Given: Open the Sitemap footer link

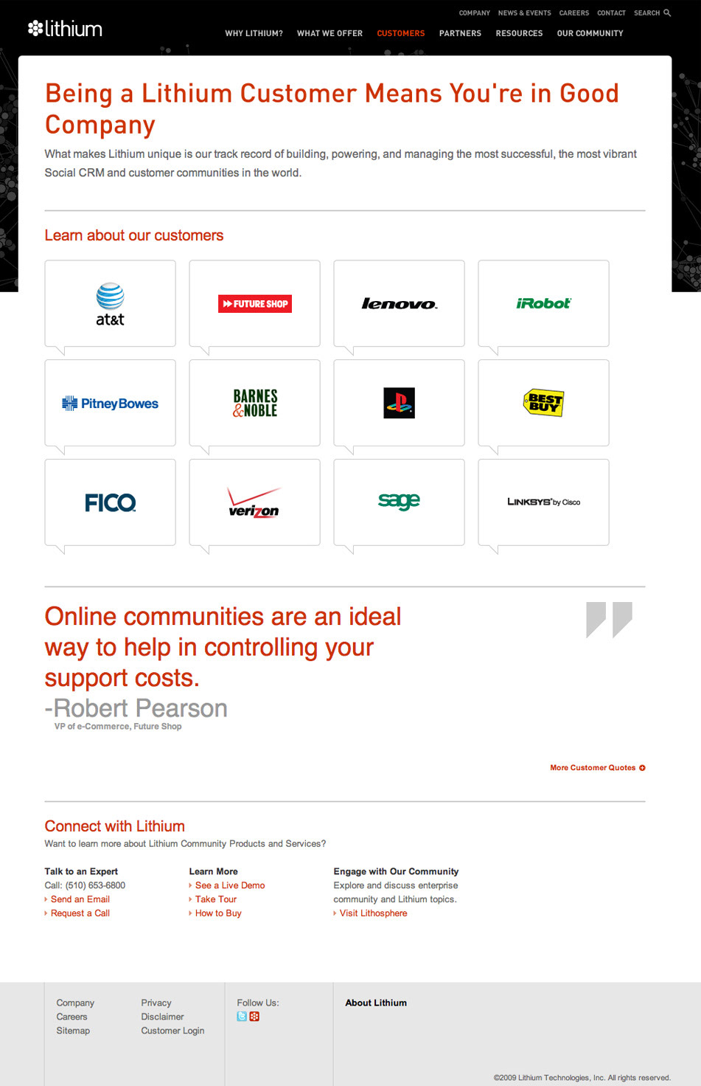Looking at the screenshot, I should click(73, 1031).
